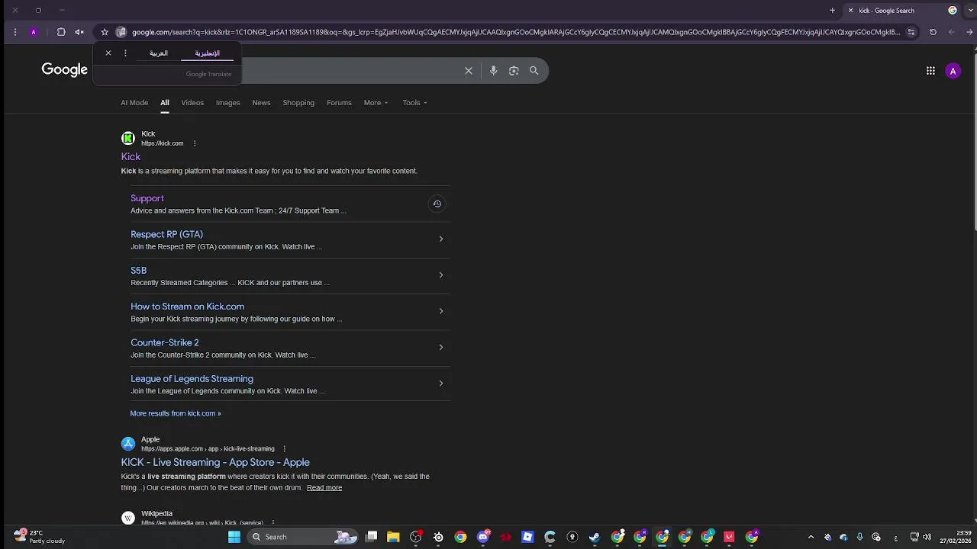Expand the How to Stream chevron
This screenshot has height=549, width=977.
click(440, 311)
